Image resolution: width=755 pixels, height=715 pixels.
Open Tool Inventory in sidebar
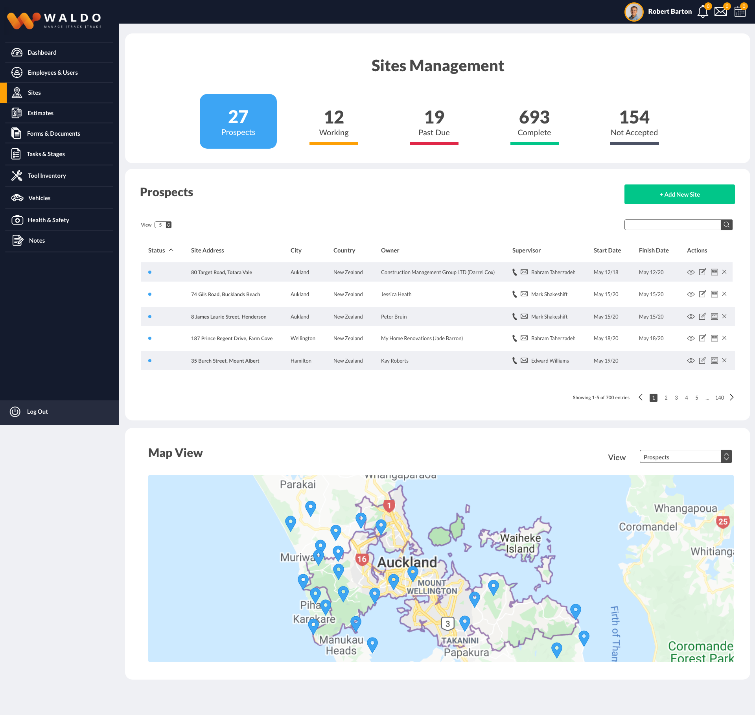click(47, 176)
